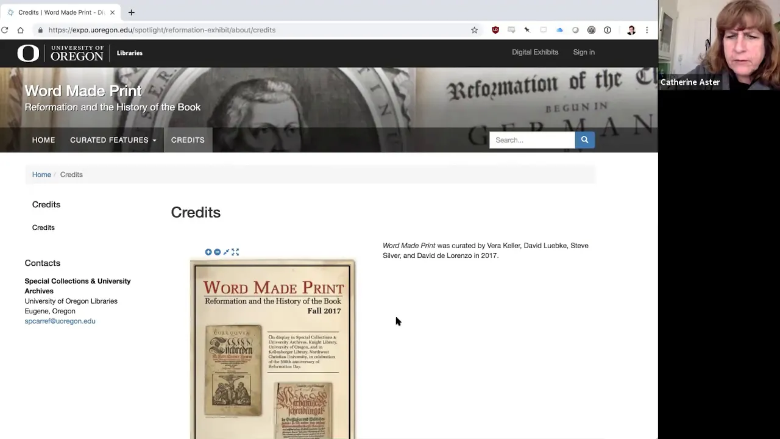This screenshot has width=780, height=439.
Task: Close the Credits browser tab
Action: click(112, 12)
